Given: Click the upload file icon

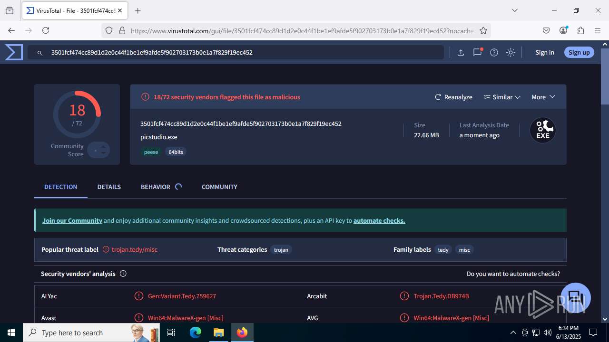Looking at the screenshot, I should (x=461, y=53).
